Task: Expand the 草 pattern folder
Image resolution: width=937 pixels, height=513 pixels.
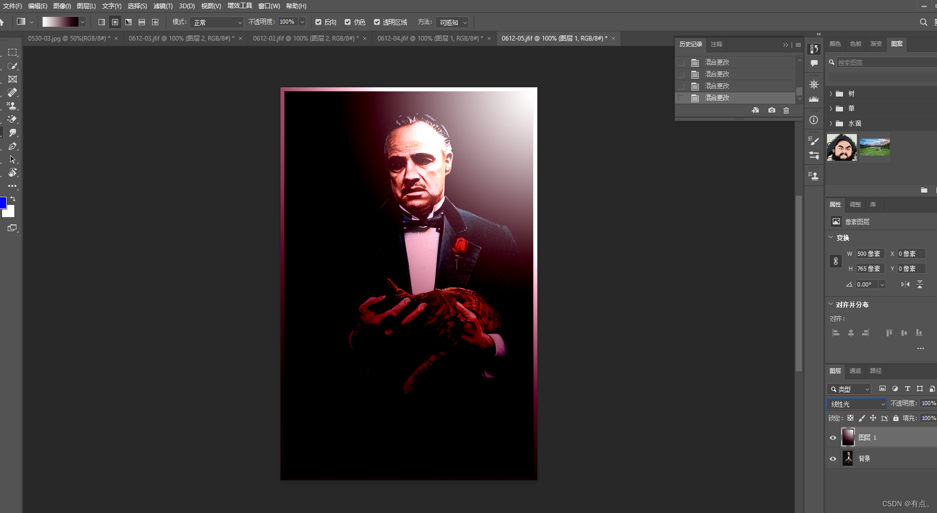Action: click(831, 109)
